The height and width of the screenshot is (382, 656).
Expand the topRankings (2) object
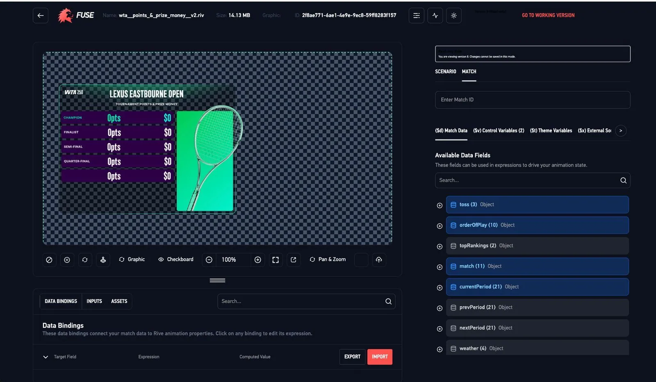pyautogui.click(x=440, y=246)
